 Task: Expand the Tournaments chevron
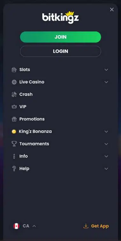[106, 144]
